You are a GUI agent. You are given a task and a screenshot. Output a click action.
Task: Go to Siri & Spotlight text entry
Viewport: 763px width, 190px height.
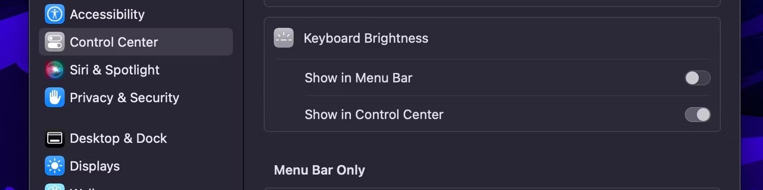point(114,70)
